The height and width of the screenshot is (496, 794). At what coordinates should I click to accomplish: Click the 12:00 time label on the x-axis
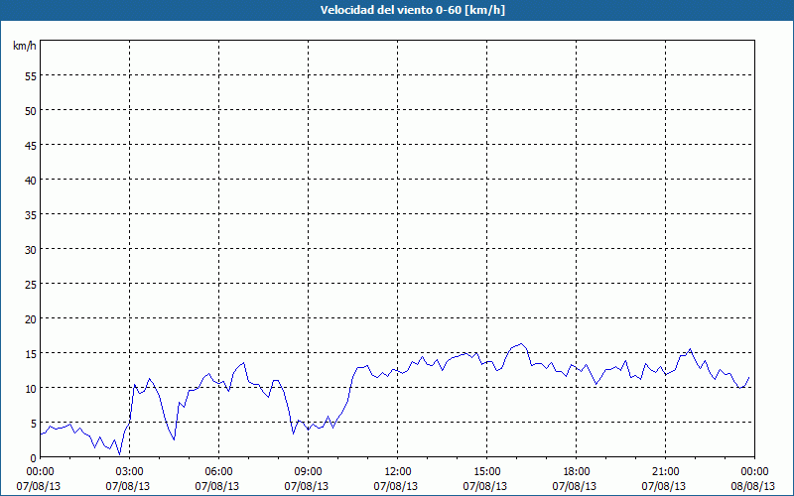coord(398,472)
